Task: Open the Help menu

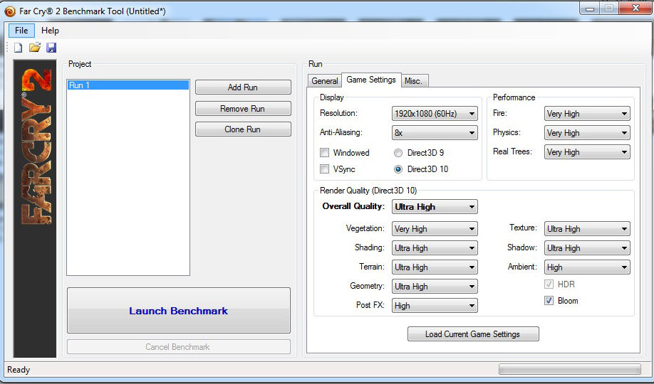Action: coord(50,31)
